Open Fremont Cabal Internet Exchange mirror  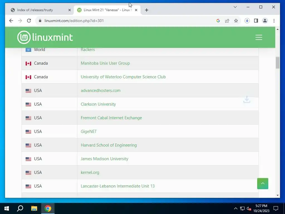click(x=111, y=118)
